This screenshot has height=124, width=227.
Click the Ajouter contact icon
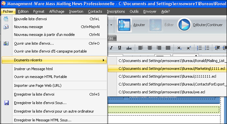[x=124, y=25]
